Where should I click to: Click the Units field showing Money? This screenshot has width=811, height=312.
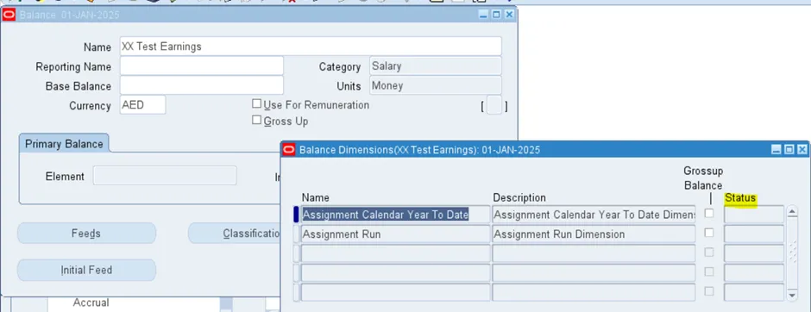click(x=436, y=85)
